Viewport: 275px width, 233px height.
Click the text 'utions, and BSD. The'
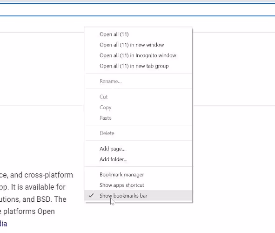[33, 199]
